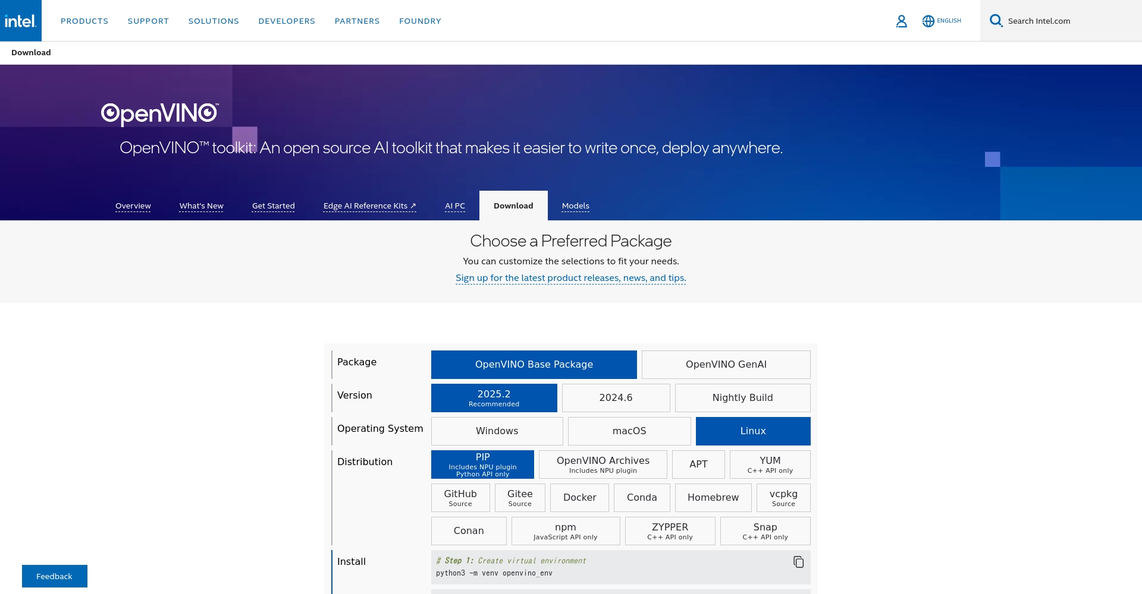The width and height of the screenshot is (1142, 594).
Task: Open the Feedback button
Action: pyautogui.click(x=55, y=576)
